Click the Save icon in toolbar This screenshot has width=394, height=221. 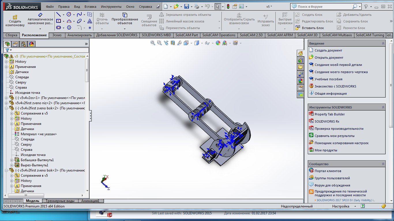click(186, 6)
